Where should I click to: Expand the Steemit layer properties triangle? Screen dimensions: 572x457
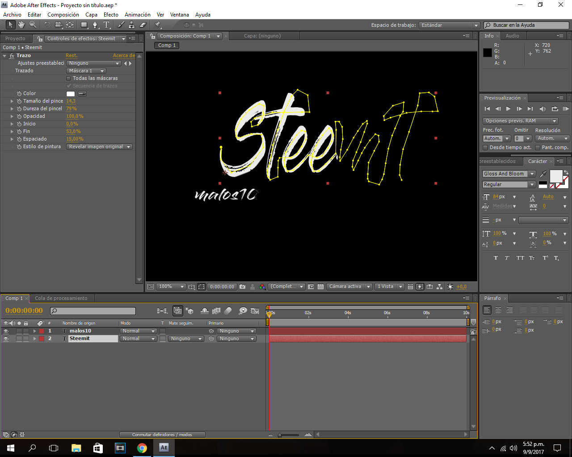pyautogui.click(x=34, y=339)
